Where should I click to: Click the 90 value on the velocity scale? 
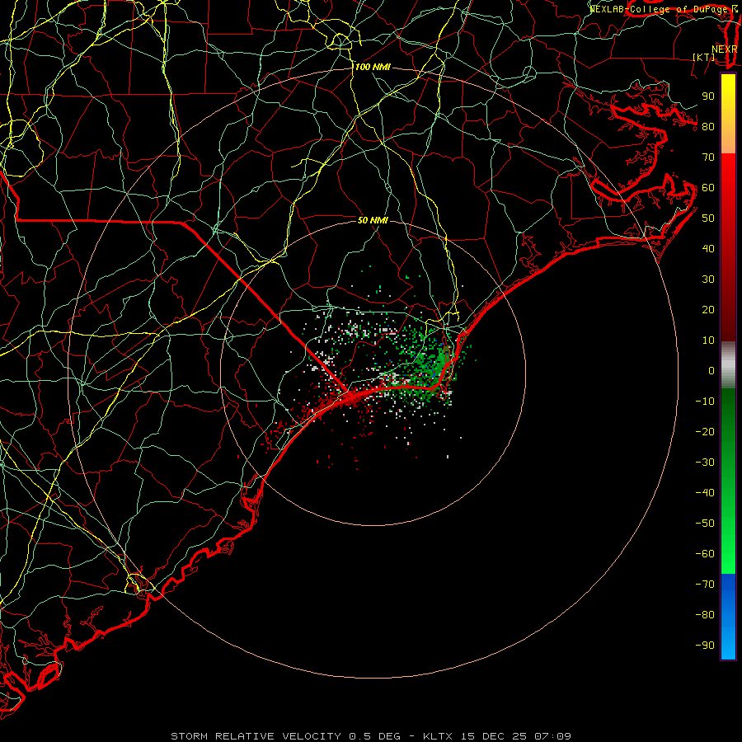[708, 96]
